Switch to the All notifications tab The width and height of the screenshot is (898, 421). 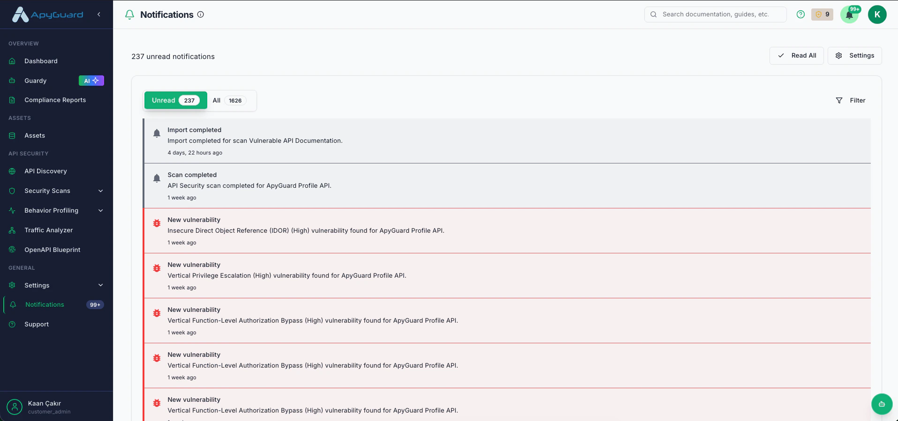click(x=229, y=100)
